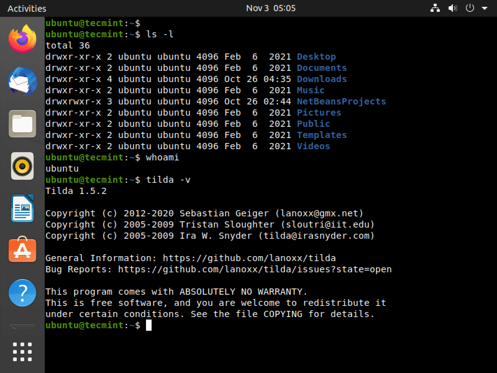Launch Thunderbird mail client
Viewport: 497px width, 373px height.
click(x=22, y=81)
